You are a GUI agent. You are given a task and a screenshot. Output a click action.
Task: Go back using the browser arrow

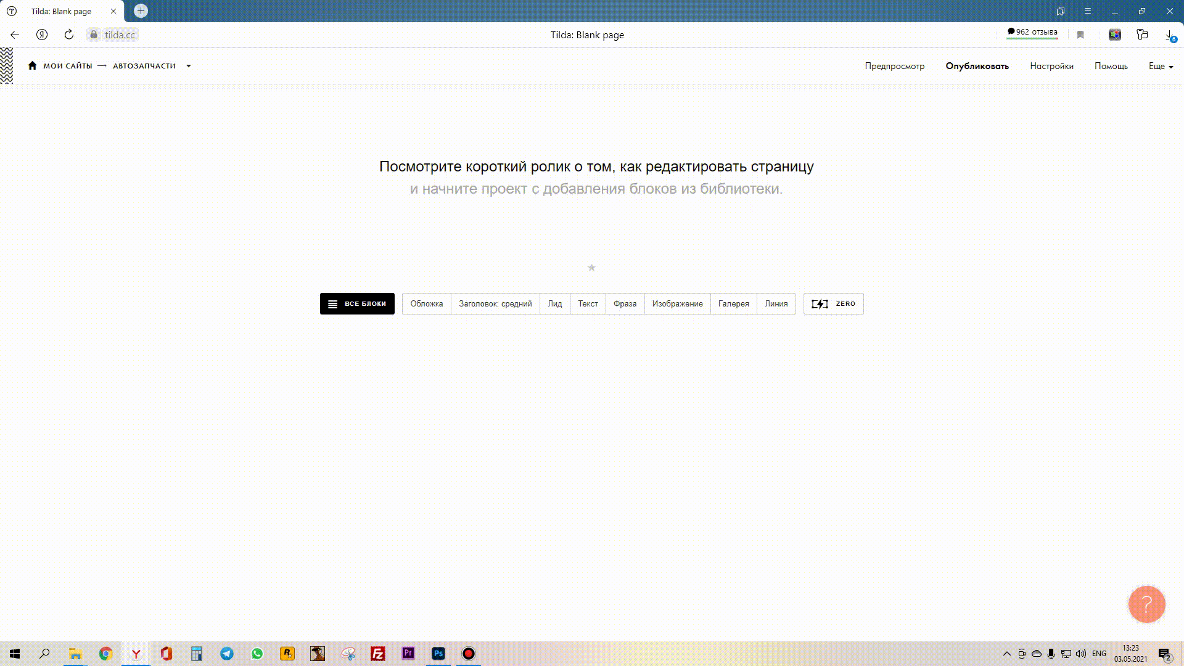[x=15, y=35]
